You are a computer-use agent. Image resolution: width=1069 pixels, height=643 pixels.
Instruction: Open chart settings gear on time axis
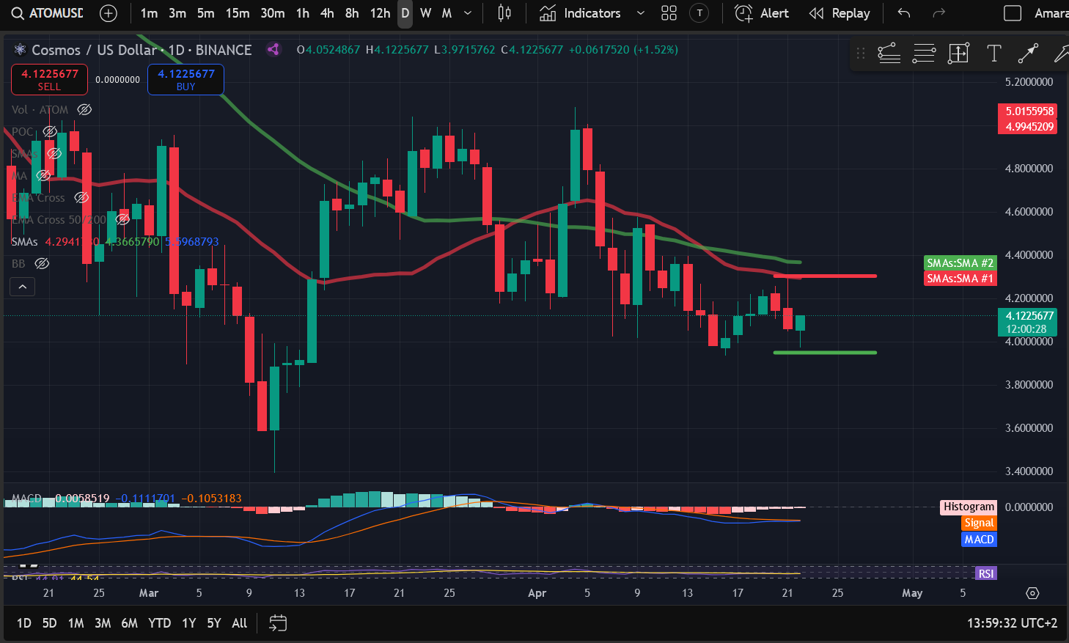coord(1032,593)
